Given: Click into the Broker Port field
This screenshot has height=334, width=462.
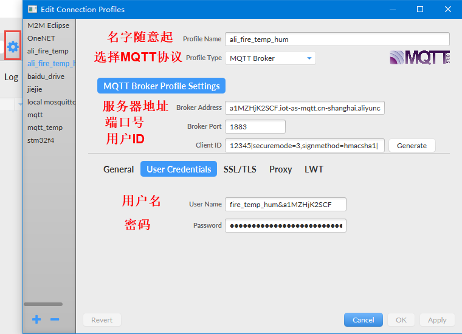Looking at the screenshot, I should (x=255, y=126).
